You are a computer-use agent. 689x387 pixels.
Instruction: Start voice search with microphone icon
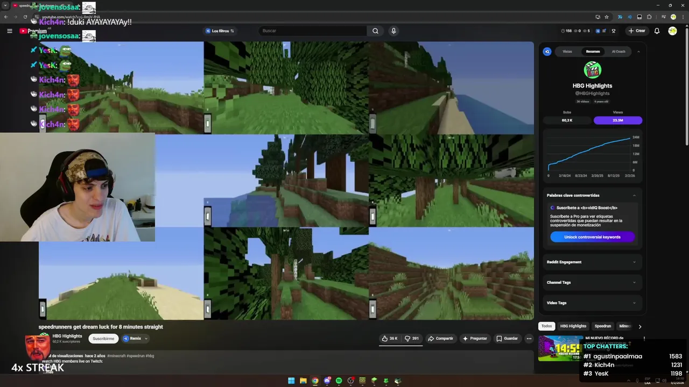393,31
